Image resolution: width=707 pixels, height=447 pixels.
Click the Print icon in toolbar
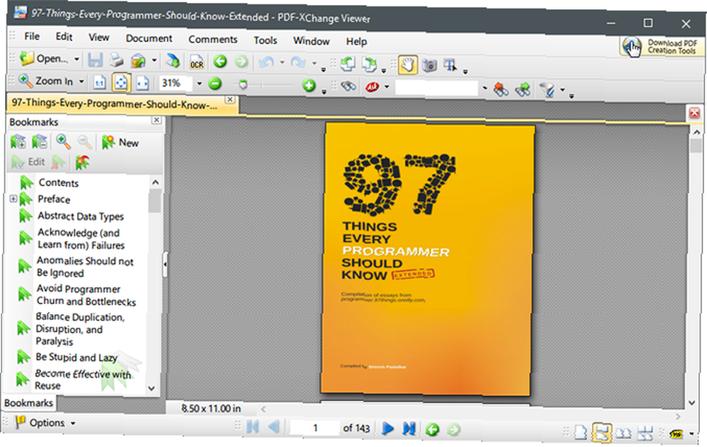click(117, 60)
